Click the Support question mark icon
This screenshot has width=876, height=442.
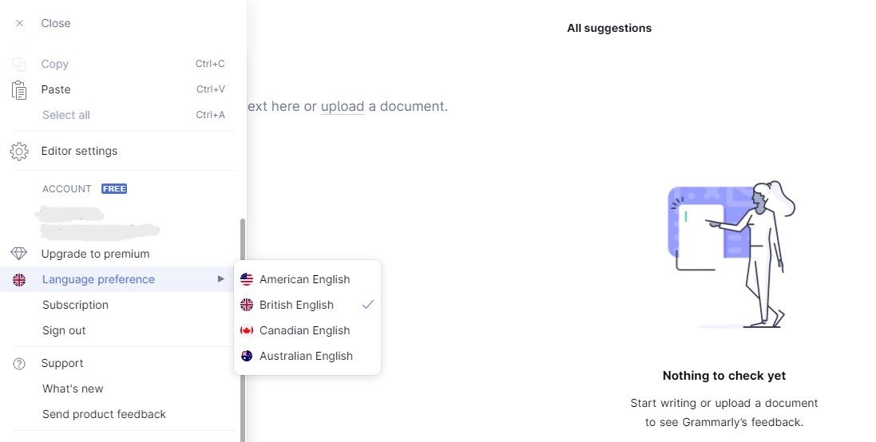[x=19, y=364]
